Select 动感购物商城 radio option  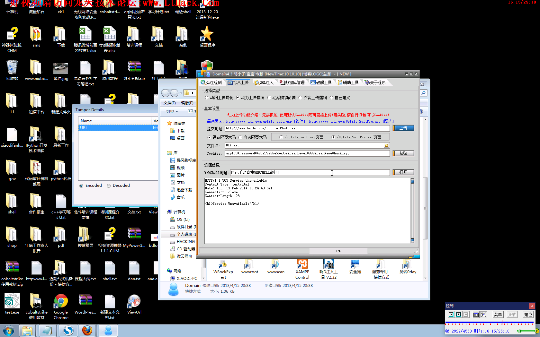[281, 98]
